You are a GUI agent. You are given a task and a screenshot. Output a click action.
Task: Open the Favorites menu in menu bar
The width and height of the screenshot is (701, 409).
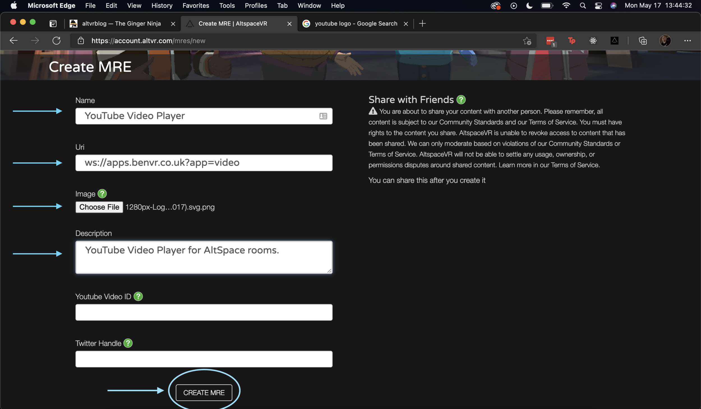(x=196, y=6)
